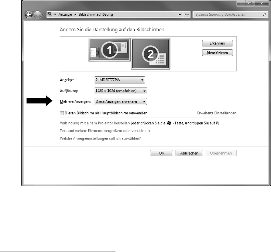The width and height of the screenshot is (271, 252).
Task: Click the Identifizieren button
Action: click(x=217, y=53)
